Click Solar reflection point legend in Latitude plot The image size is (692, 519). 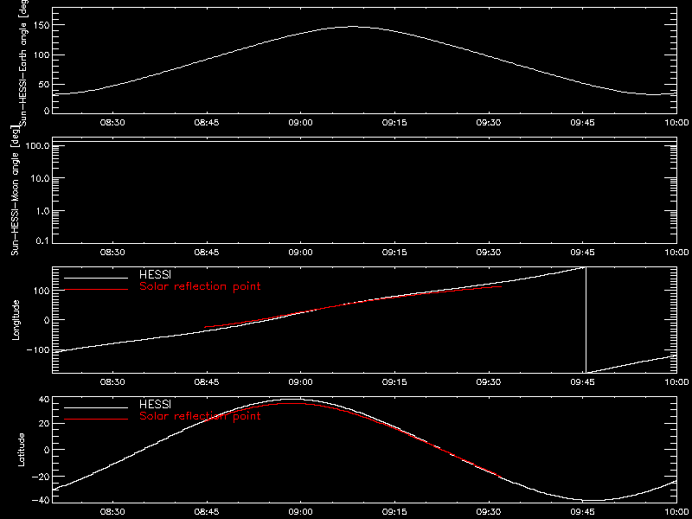click(200, 416)
